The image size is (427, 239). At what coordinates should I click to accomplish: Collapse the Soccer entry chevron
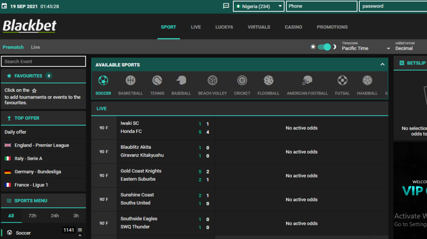tap(80, 236)
